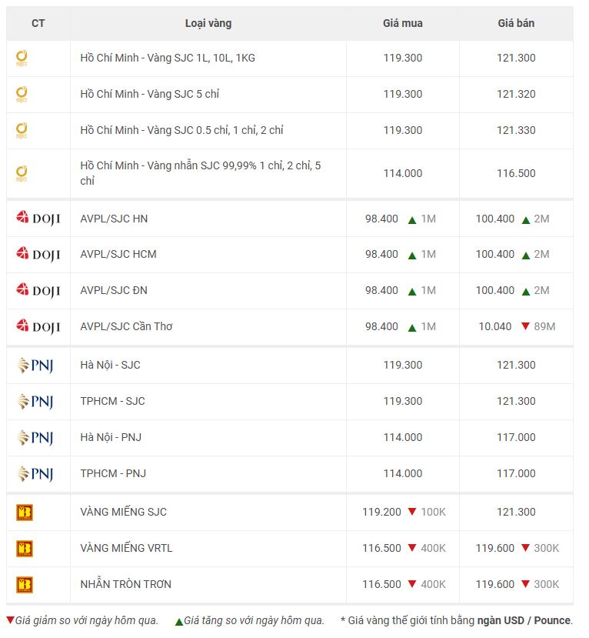Select AVPL/SJC HCM label
The width and height of the screenshot is (589, 638).
pos(118,254)
